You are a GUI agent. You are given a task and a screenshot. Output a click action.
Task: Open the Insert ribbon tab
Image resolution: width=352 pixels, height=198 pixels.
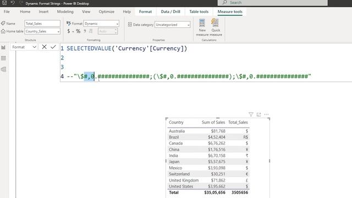(x=43, y=12)
